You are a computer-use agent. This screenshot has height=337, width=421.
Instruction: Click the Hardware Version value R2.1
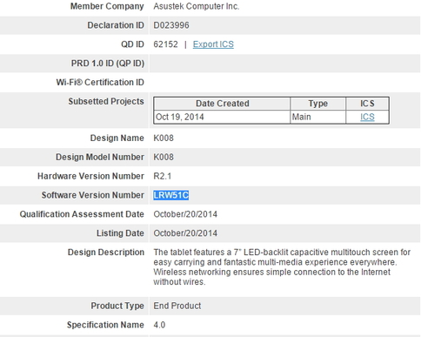[163, 176]
